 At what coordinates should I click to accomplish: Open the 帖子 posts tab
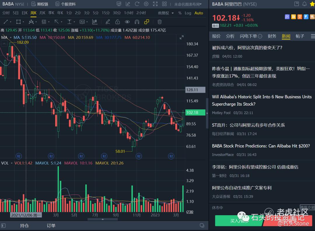point(300,36)
